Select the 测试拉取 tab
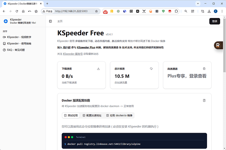 pyautogui.click(x=71, y=115)
